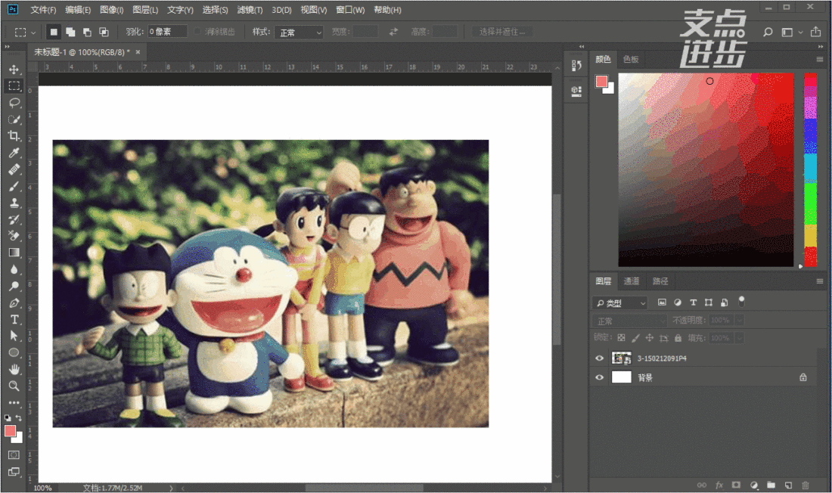Click the Intersect with selection button
832x493 pixels.
[x=104, y=32]
